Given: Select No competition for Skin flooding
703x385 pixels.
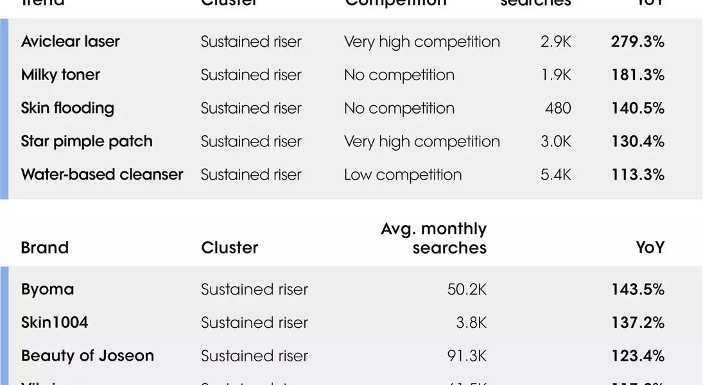Looking at the screenshot, I should click(x=399, y=108).
